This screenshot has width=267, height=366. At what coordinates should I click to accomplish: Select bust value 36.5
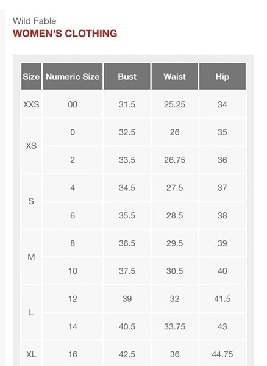point(127,243)
